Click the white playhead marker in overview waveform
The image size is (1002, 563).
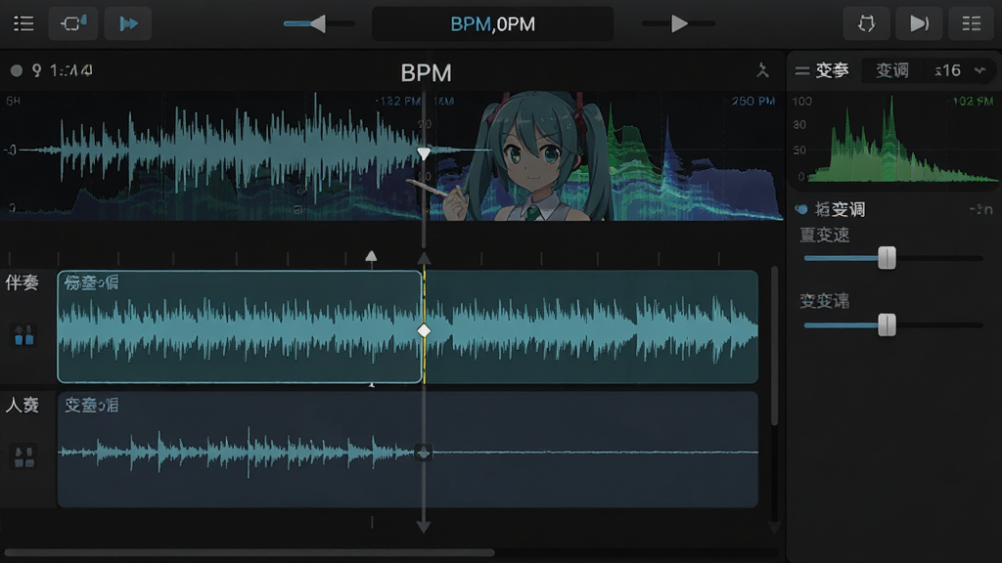point(424,153)
